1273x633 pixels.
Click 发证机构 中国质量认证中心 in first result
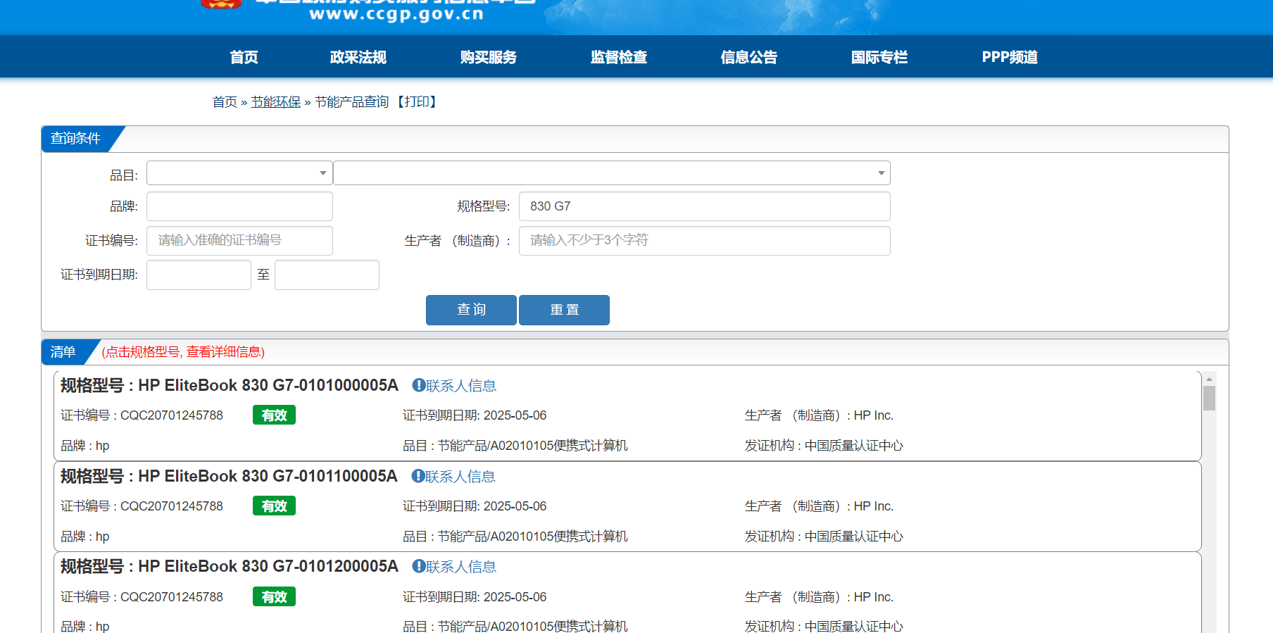(x=824, y=446)
